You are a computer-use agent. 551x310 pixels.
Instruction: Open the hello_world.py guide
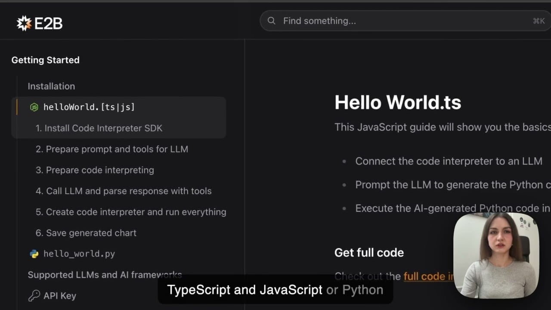(x=79, y=254)
